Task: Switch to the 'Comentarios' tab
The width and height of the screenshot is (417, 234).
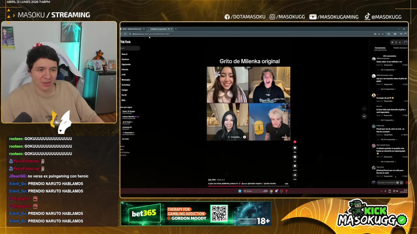Action: pyautogui.click(x=380, y=48)
